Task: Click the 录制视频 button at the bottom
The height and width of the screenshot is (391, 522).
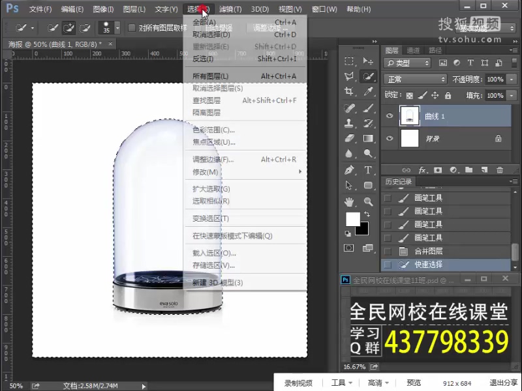Action: [298, 383]
